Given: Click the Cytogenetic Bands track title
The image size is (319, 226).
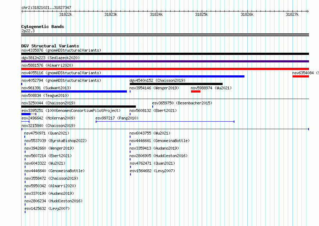Looking at the screenshot, I should point(43,27).
